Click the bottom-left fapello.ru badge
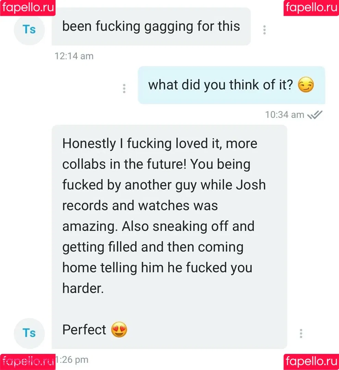Image resolution: width=339 pixels, height=370 pixels. click(x=28, y=362)
